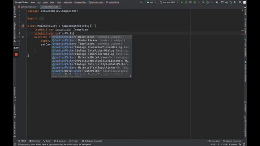The height and width of the screenshot is (146, 260).
Task: Open the Resource Manager side tab
Action: 15,32
